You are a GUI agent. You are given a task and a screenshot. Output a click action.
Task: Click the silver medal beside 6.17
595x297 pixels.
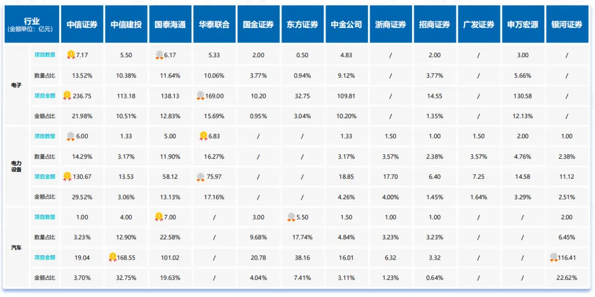click(x=159, y=54)
